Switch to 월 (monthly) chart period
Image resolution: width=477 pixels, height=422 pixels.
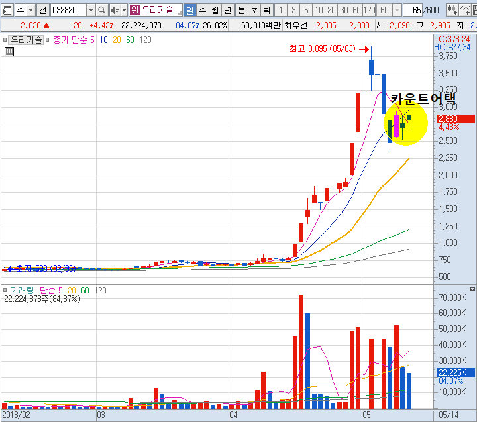(215, 10)
